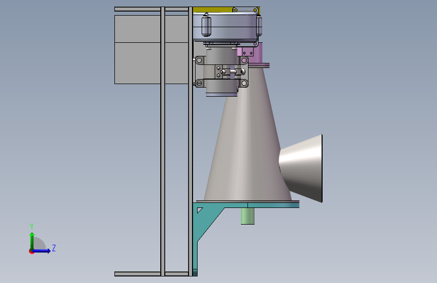Viewport: 437px width, 283px height.
Task: Select the small green cylinder under the hopper
Action: [x=248, y=216]
